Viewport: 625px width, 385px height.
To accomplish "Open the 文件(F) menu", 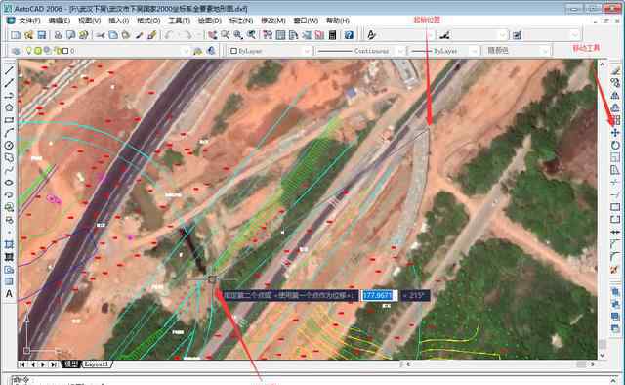I will tap(30, 21).
